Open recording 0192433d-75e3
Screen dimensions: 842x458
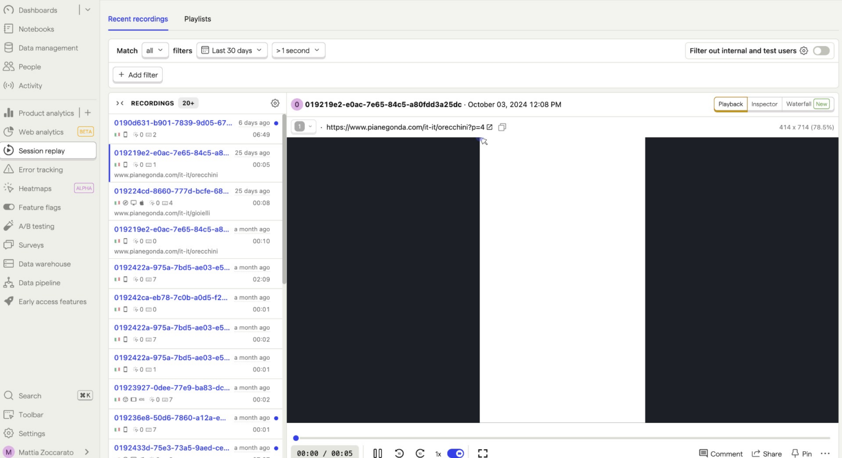195,449
